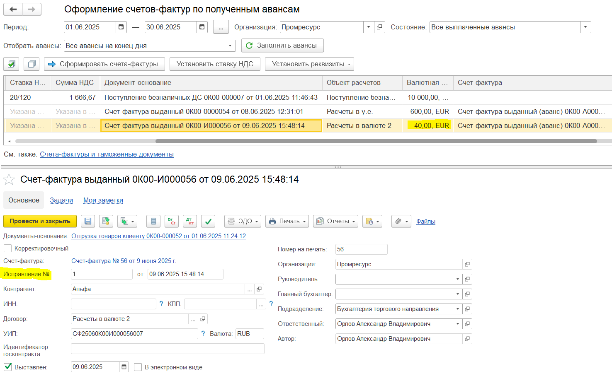This screenshot has height=376, width=612.
Task: Enable the В электронном виде checkbox
Action: click(138, 367)
